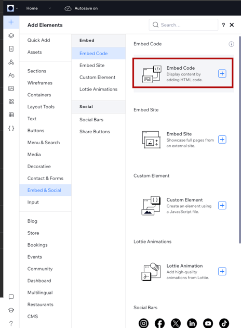Select the TikTok social bar icon

(x=224, y=323)
